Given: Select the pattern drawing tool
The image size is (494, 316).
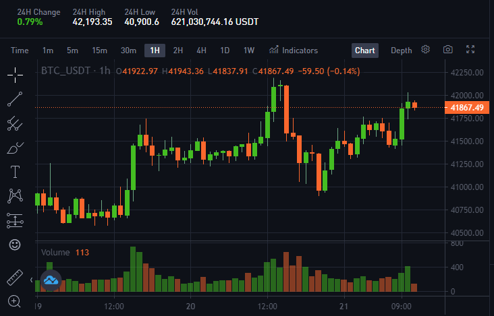Looking at the screenshot, I should (x=15, y=196).
